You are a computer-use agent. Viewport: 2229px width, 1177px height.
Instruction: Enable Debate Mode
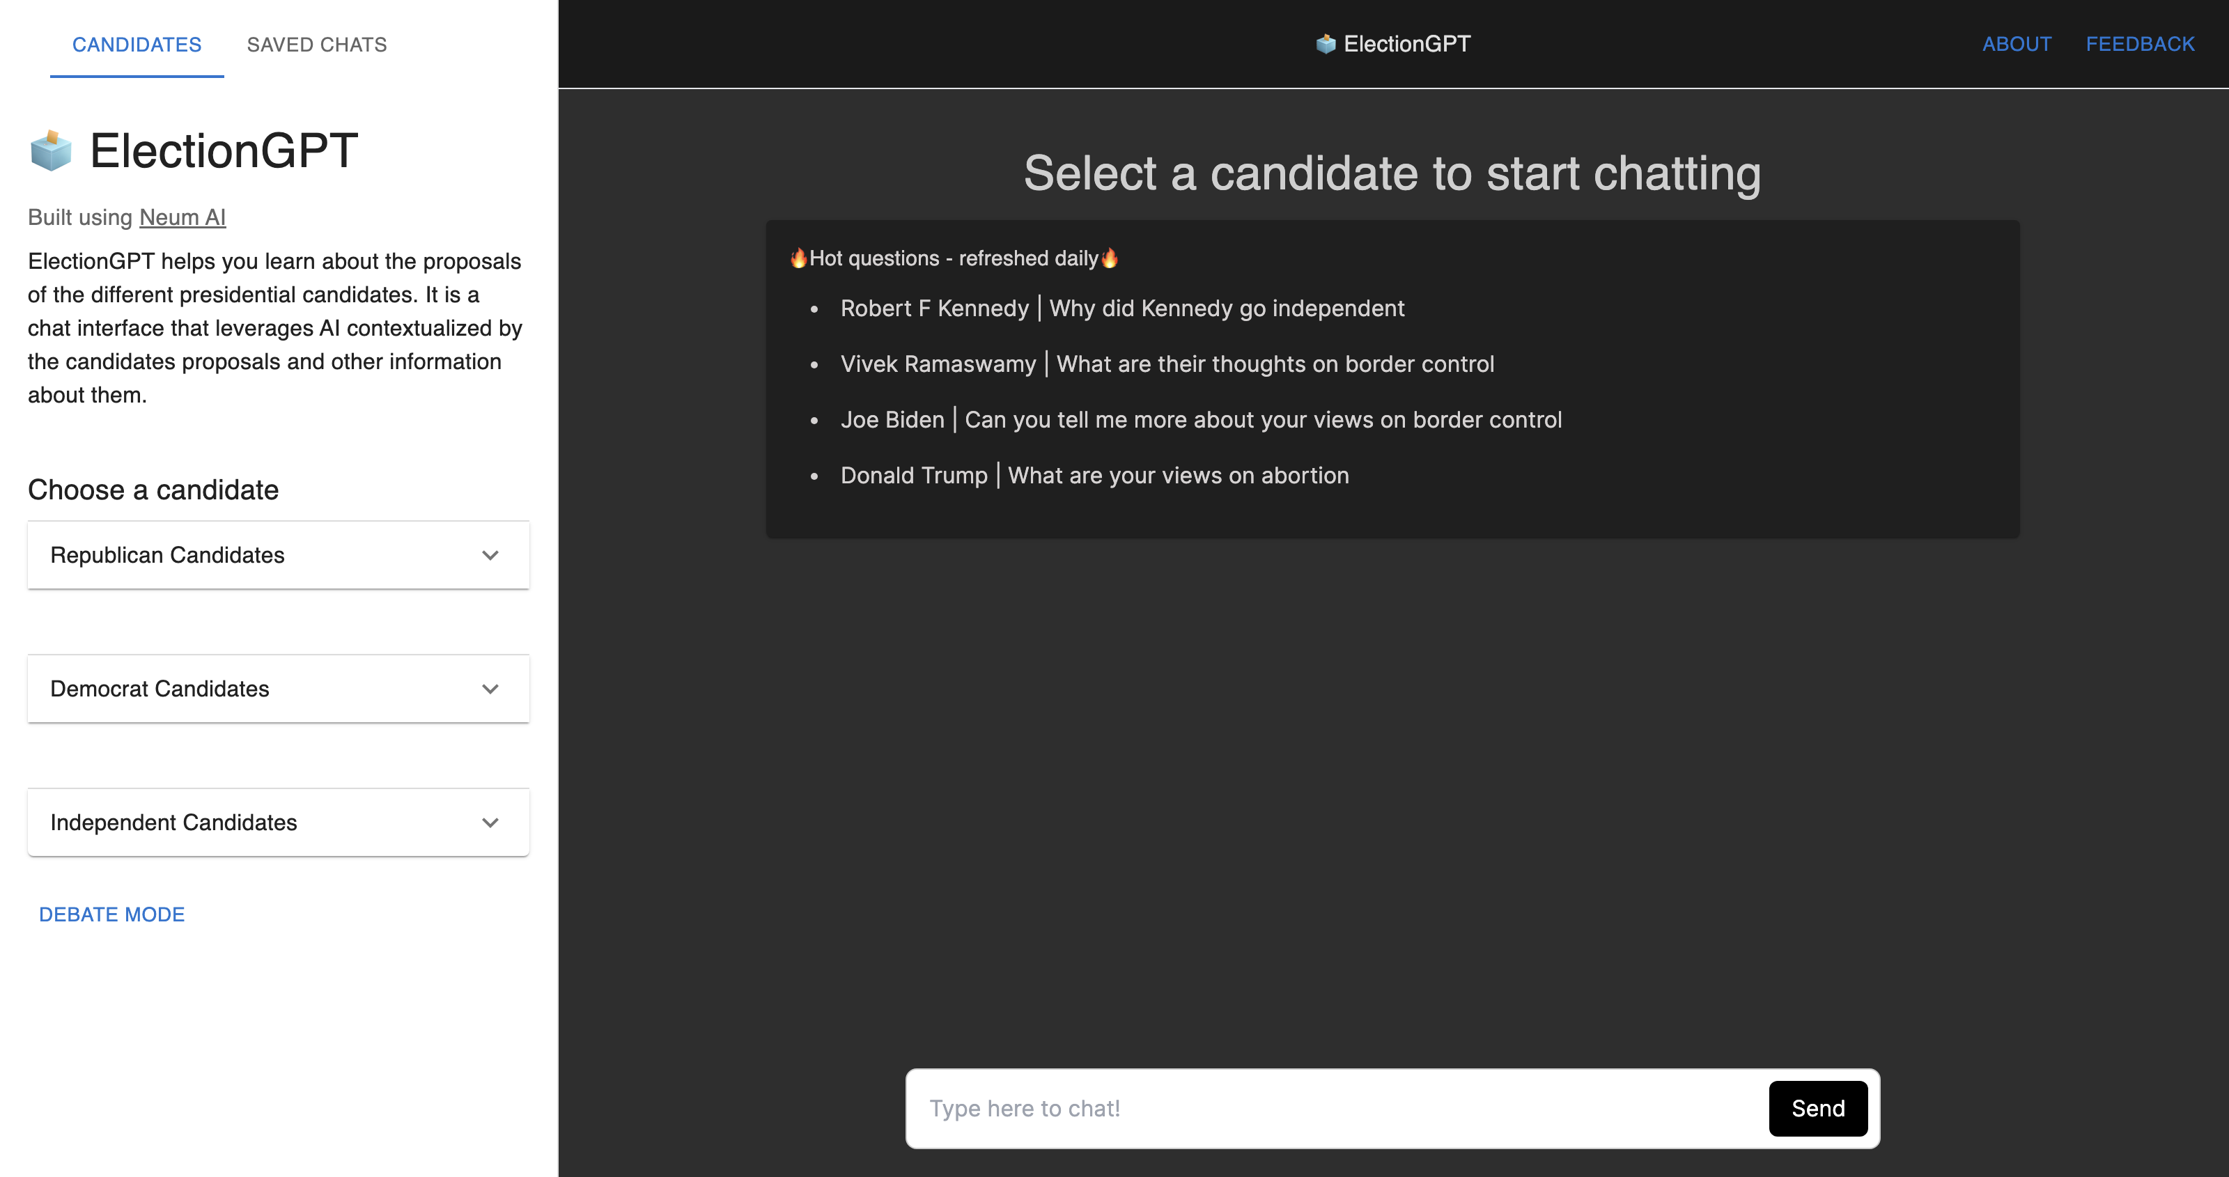[111, 914]
